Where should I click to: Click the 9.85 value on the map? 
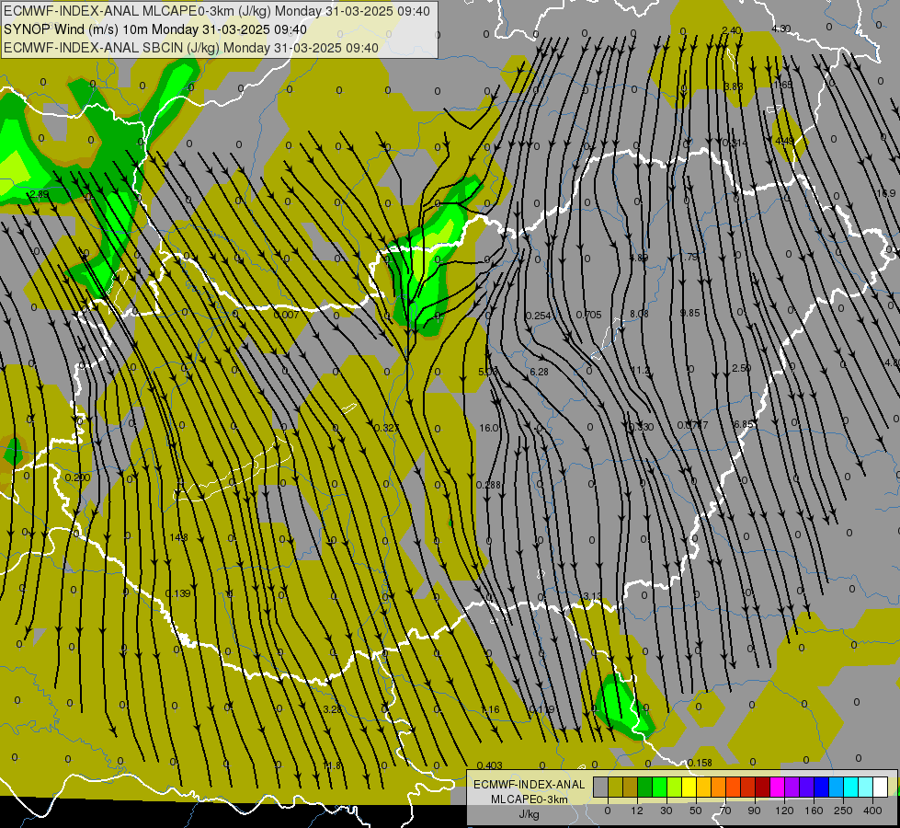point(689,313)
